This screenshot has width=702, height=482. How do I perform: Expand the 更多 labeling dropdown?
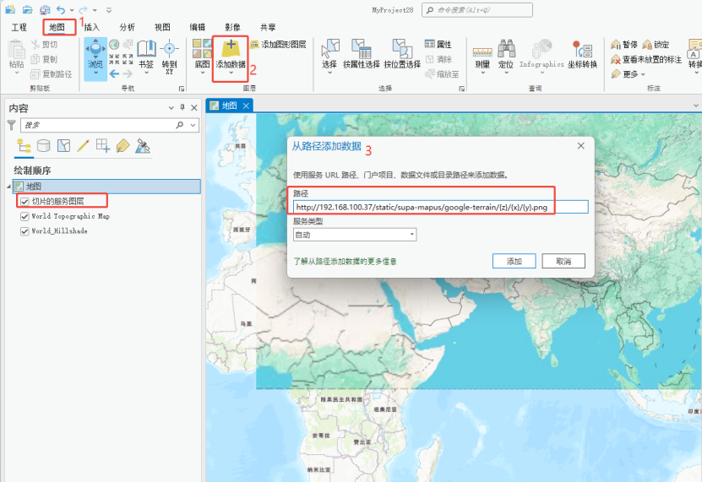pyautogui.click(x=625, y=74)
